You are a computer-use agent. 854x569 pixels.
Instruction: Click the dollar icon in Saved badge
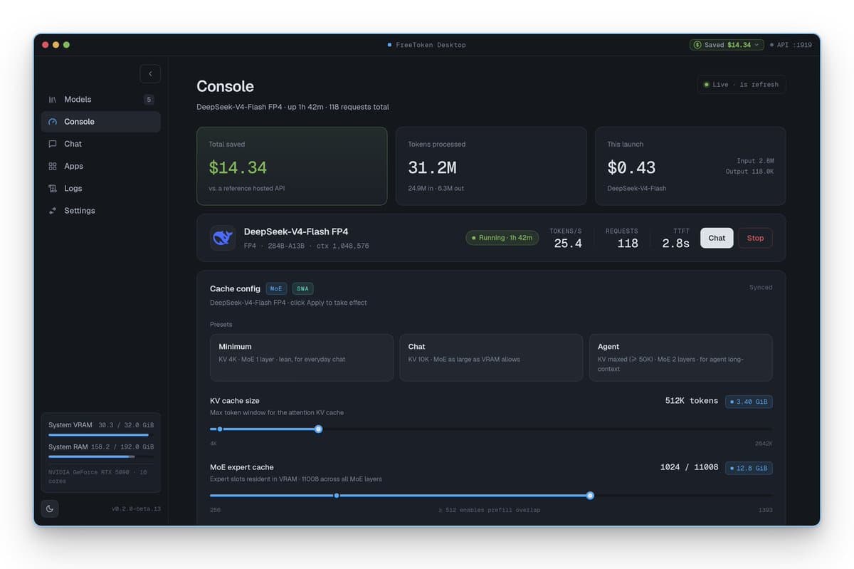(x=697, y=45)
